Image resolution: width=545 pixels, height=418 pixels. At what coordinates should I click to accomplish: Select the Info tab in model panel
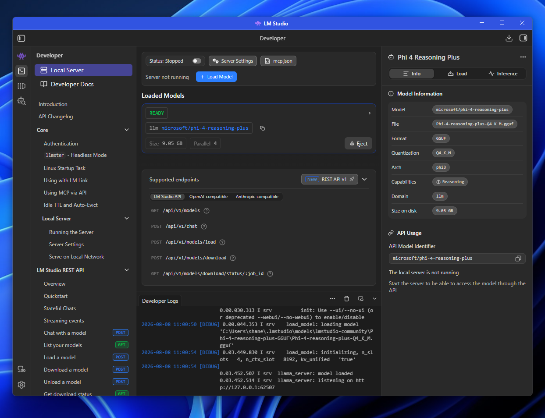click(412, 74)
